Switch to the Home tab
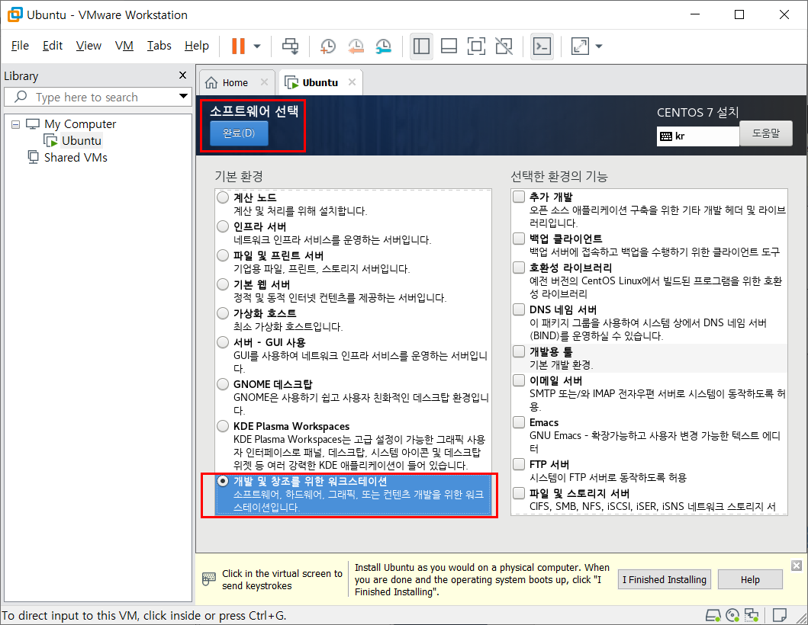 [x=235, y=82]
